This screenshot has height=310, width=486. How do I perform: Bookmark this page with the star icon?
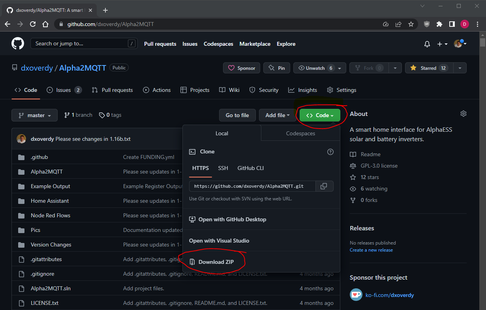[411, 24]
